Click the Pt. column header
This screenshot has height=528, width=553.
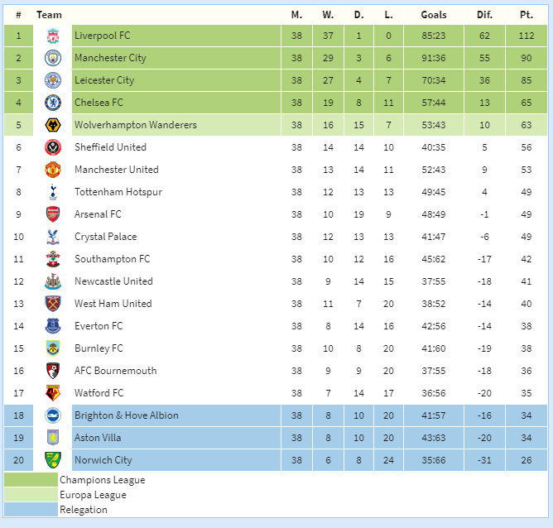(x=527, y=15)
